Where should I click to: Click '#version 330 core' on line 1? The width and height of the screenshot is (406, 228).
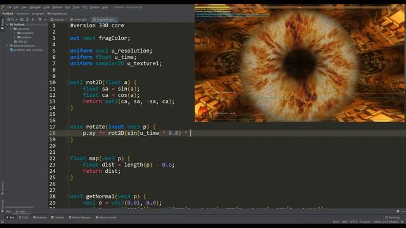click(97, 25)
